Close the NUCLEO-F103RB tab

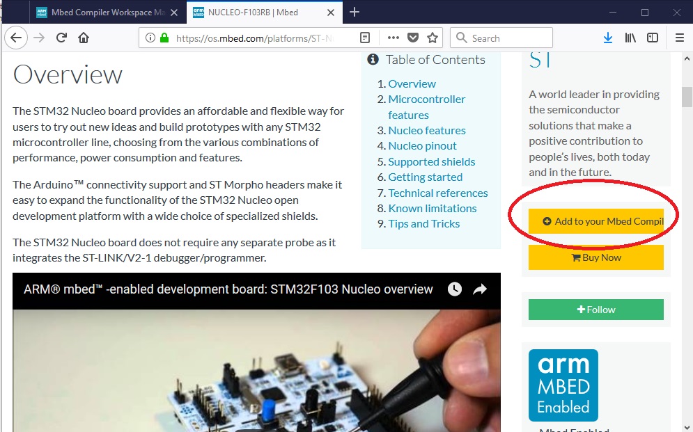[331, 13]
